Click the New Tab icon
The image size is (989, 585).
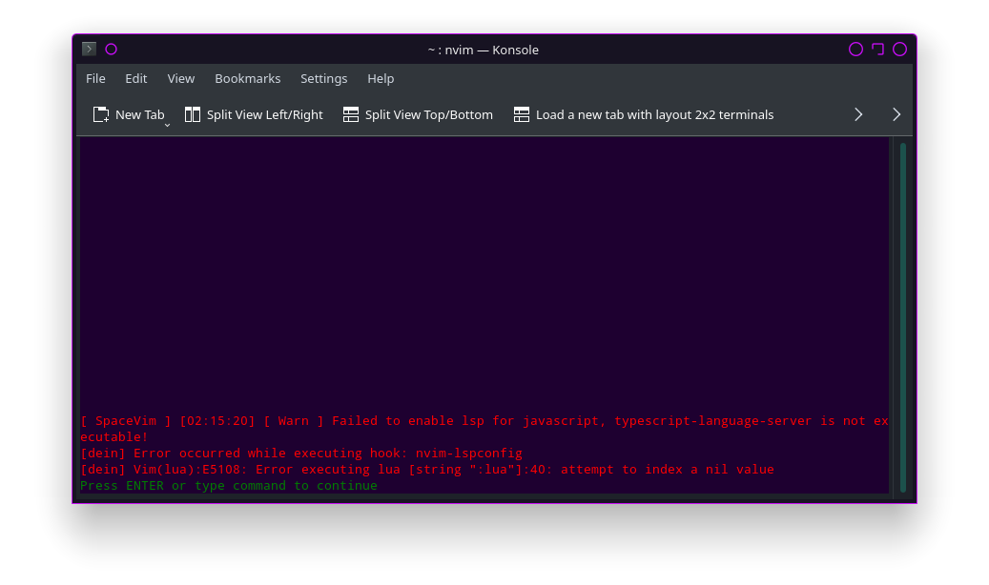click(101, 114)
